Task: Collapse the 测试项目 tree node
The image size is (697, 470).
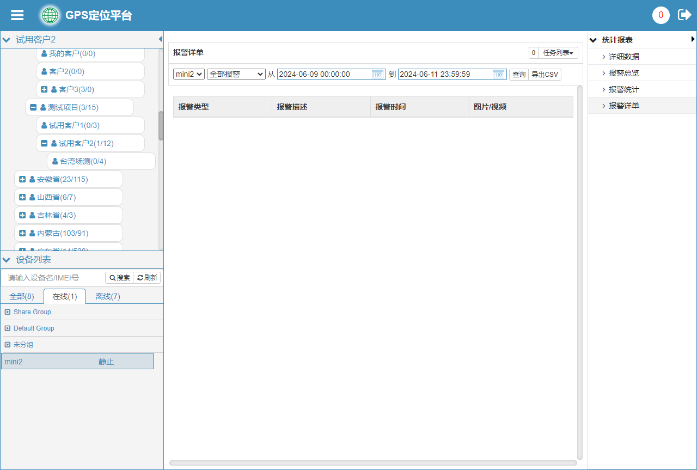Action: [33, 107]
